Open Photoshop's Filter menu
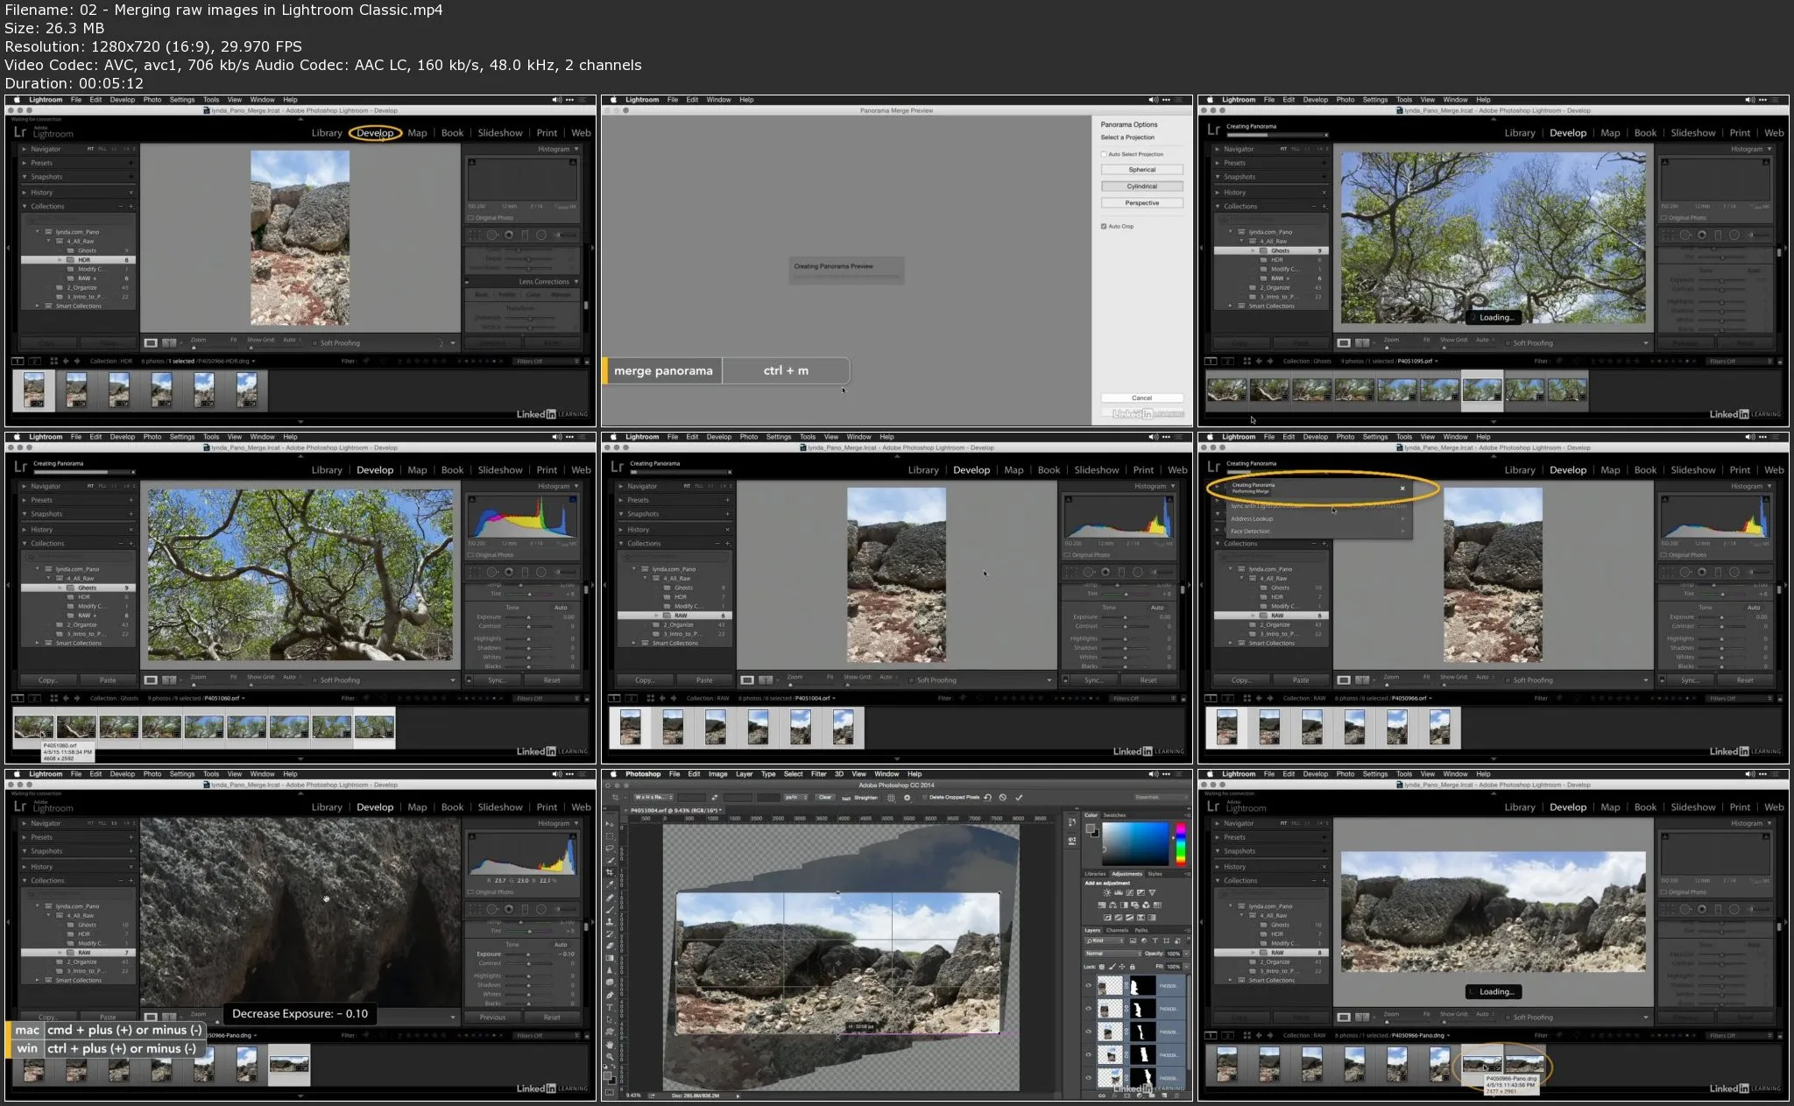The image size is (1794, 1106). click(x=818, y=774)
